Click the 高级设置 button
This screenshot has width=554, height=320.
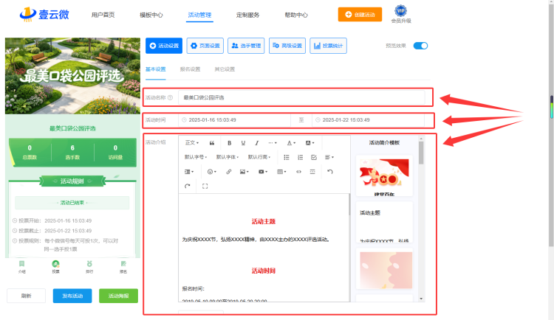287,46
